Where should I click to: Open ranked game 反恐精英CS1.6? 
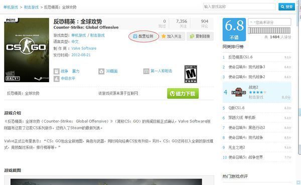(x=240, y=57)
